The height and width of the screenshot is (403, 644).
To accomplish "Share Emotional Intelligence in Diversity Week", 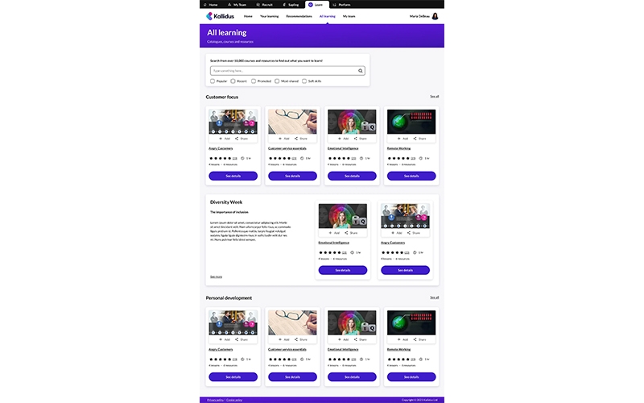I will point(351,233).
